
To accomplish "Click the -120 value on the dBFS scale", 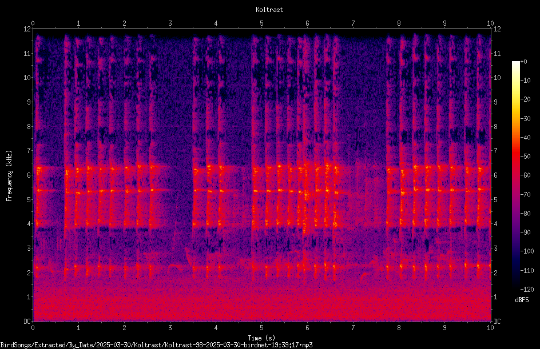I will tap(527, 290).
